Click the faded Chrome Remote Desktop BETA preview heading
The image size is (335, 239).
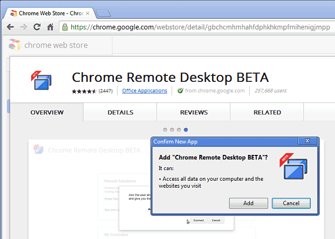[x=94, y=150]
